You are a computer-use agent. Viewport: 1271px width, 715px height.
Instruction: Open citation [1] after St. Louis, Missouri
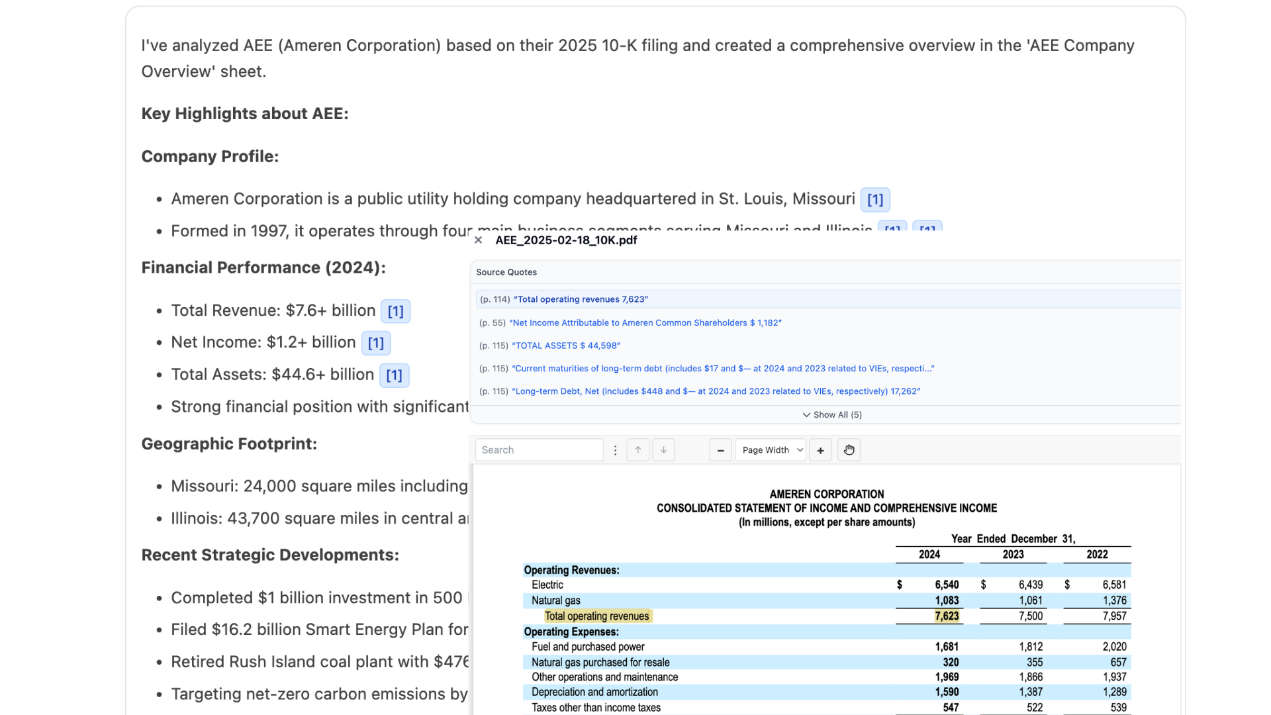tap(874, 199)
